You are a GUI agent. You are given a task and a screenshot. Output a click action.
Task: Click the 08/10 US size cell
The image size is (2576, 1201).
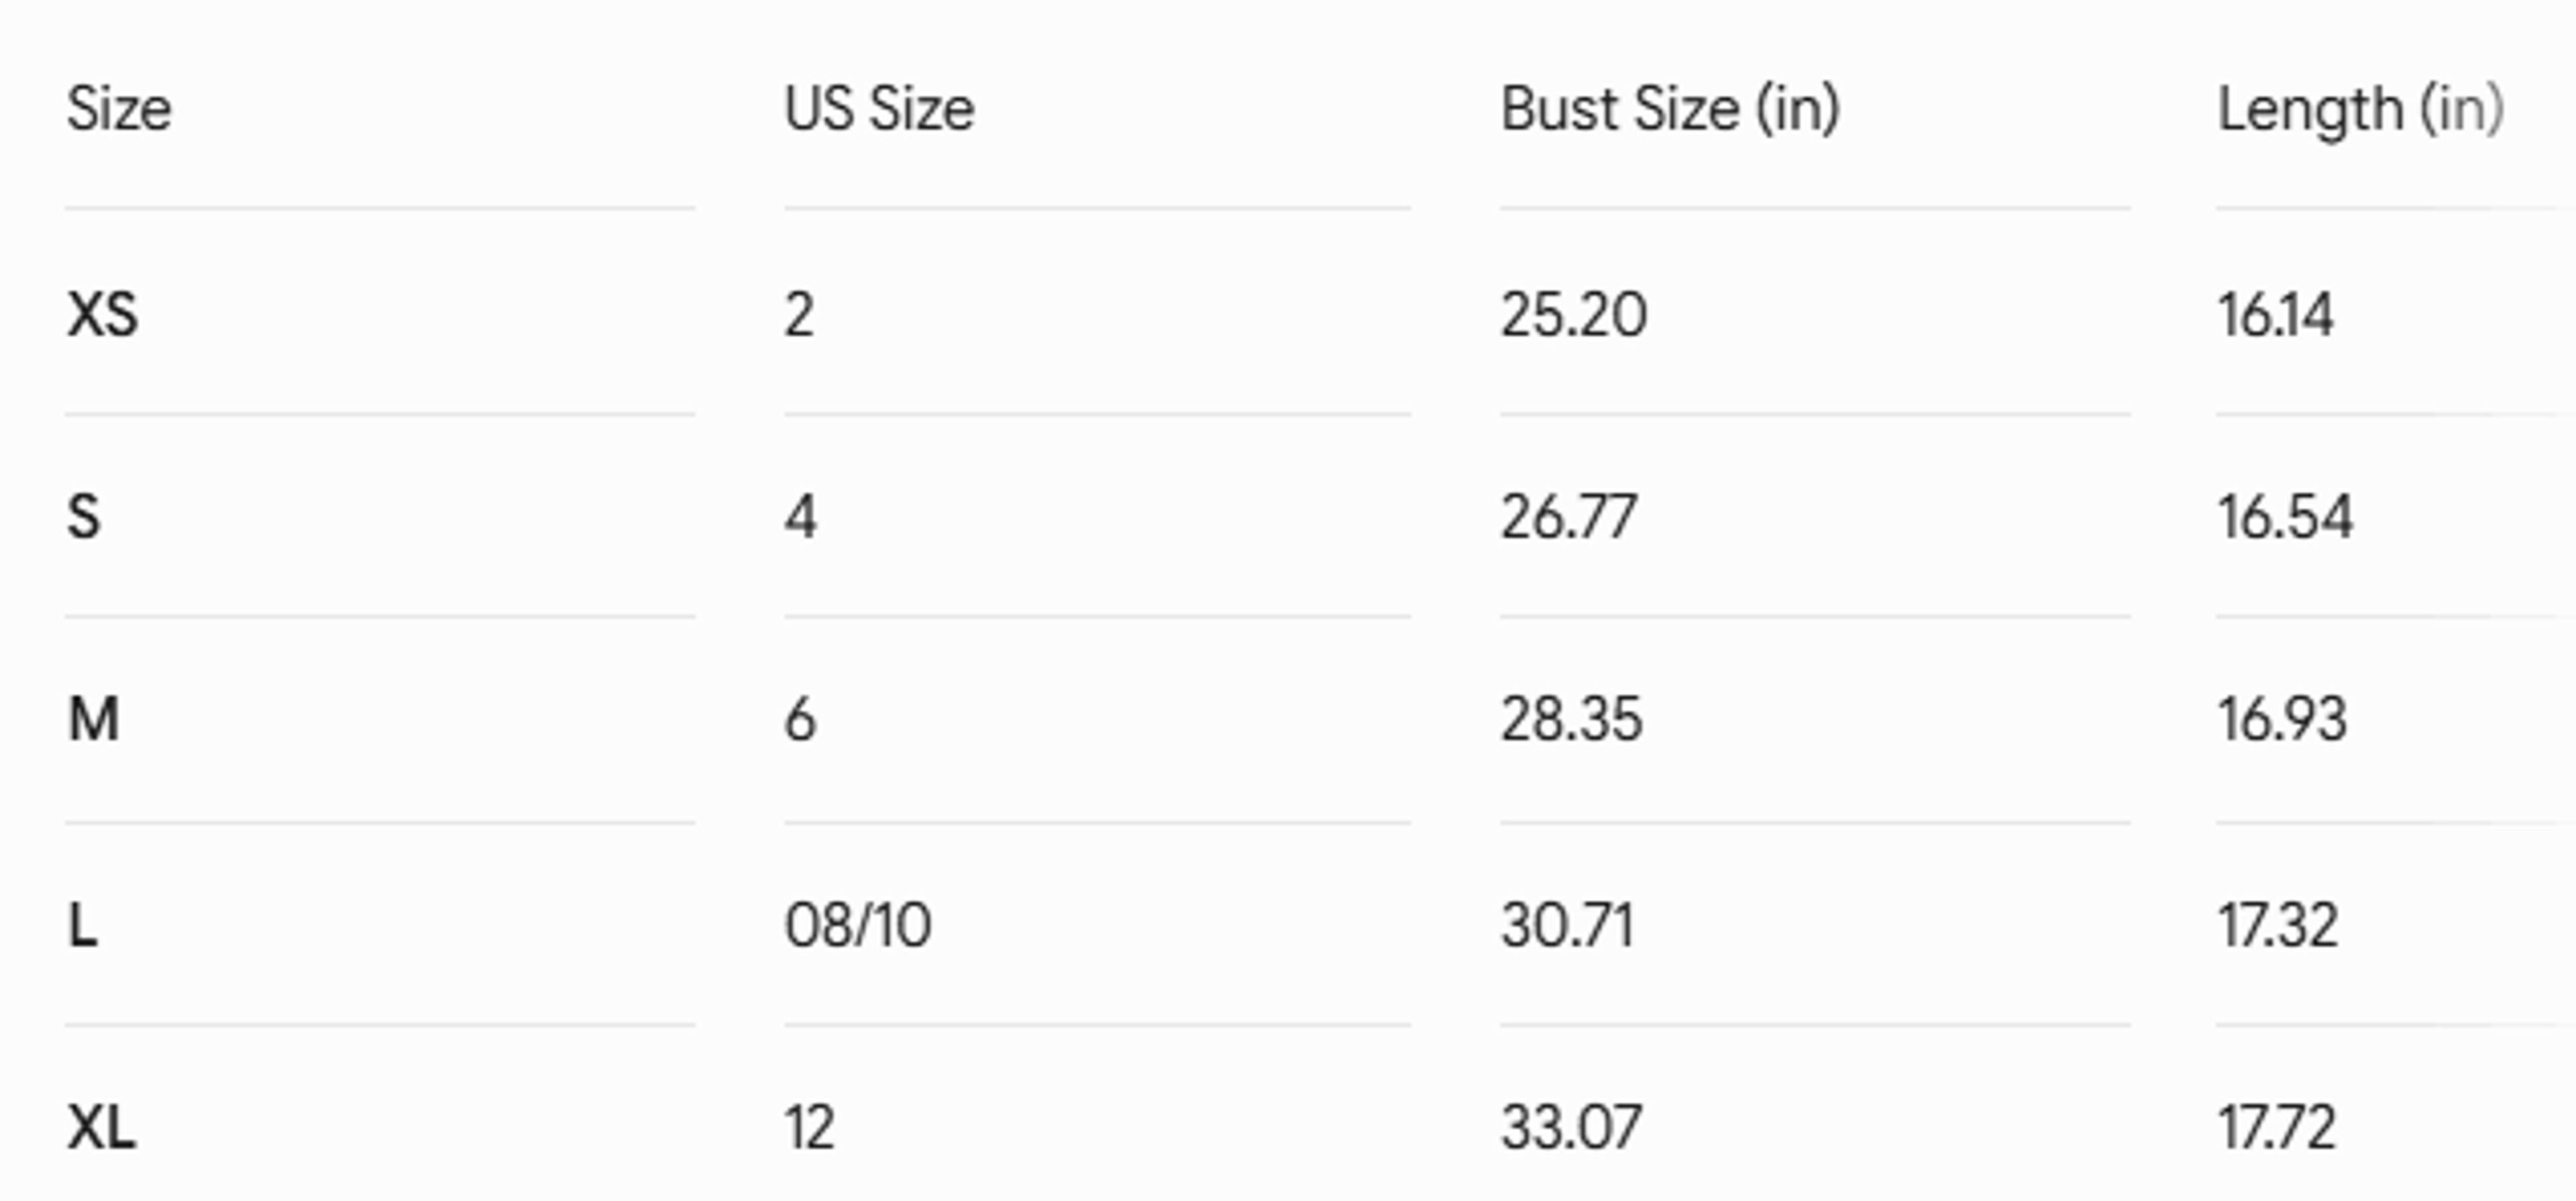[x=858, y=925]
